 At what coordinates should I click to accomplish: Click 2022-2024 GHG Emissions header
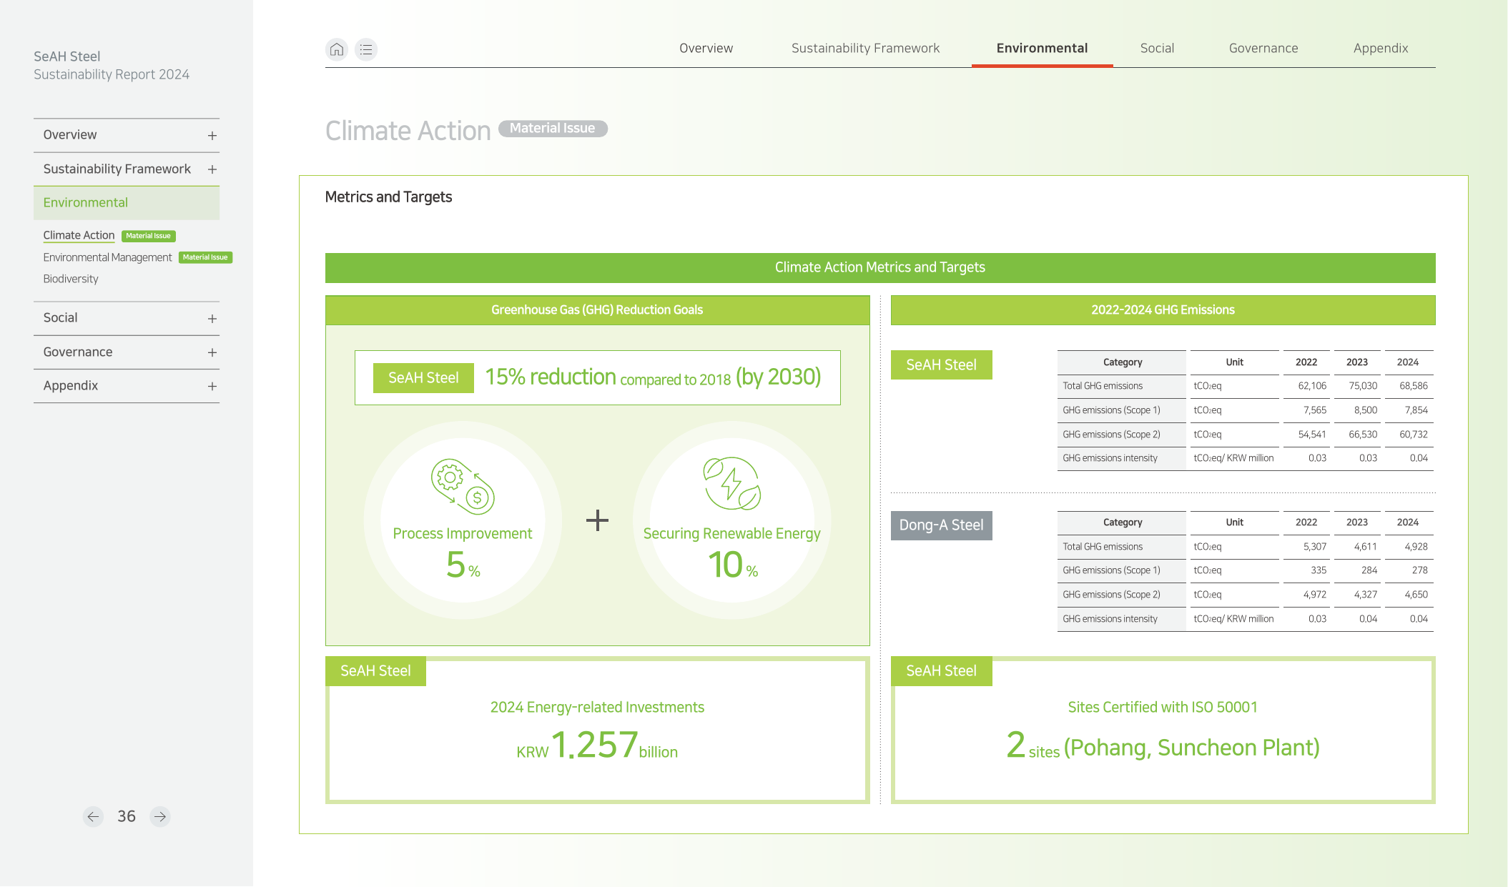(x=1163, y=310)
